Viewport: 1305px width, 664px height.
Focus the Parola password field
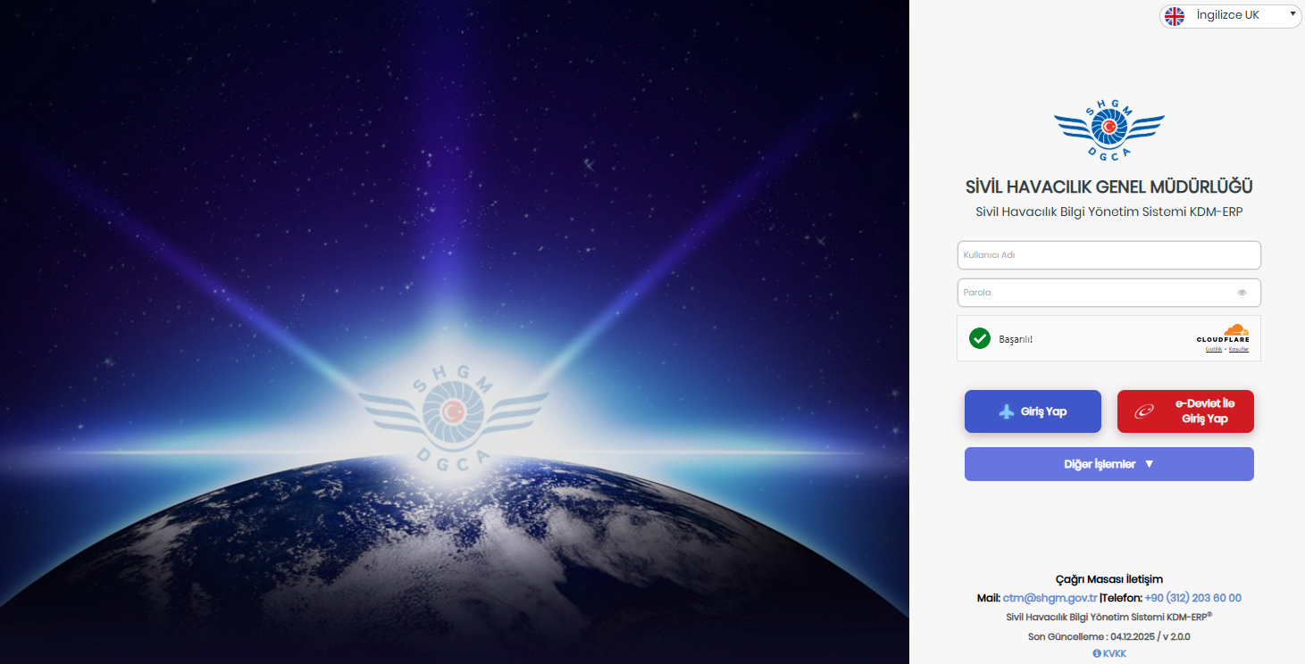tap(1109, 293)
